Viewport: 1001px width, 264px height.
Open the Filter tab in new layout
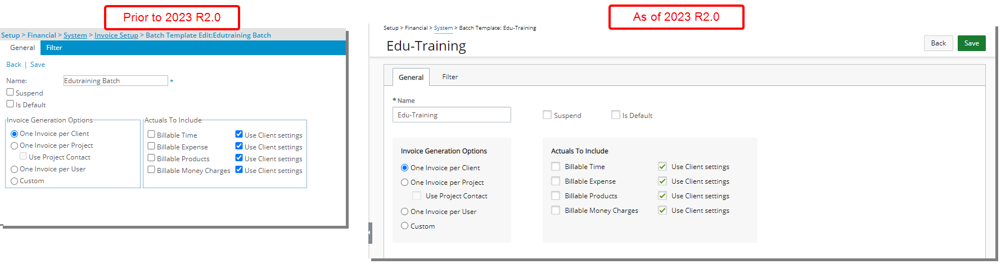450,77
